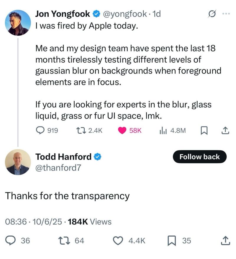Reply to Todd Hanford's tweet
Screen dimensions: 236x259
pos(11,241)
